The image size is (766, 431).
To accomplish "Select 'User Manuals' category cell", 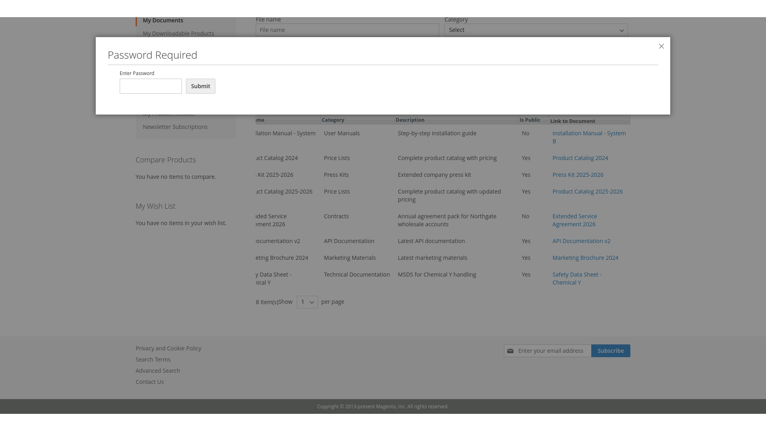I will pyautogui.click(x=342, y=133).
